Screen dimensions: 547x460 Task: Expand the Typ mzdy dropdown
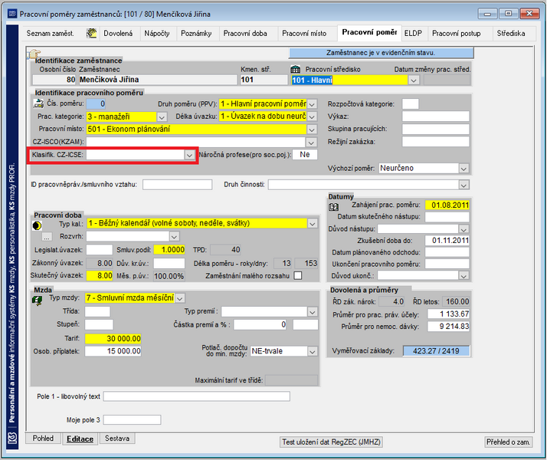tap(180, 298)
